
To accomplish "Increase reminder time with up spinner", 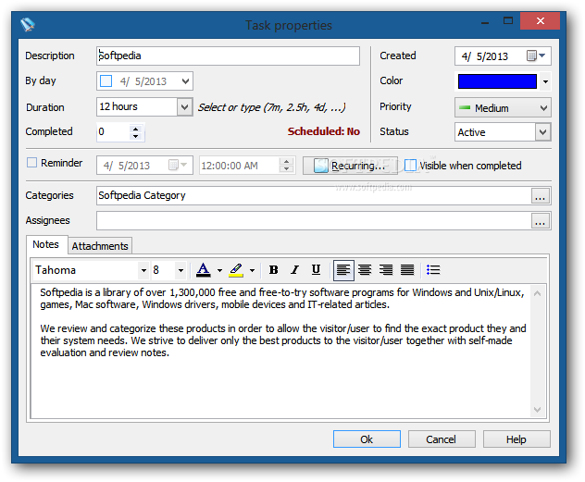I will click(x=287, y=162).
